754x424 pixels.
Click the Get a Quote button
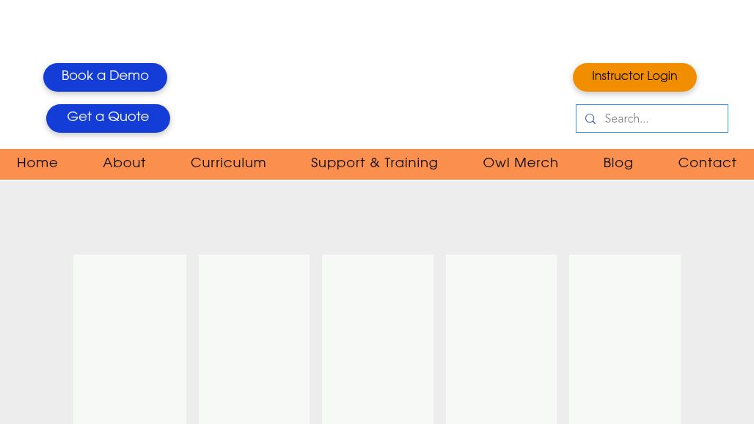point(108,118)
